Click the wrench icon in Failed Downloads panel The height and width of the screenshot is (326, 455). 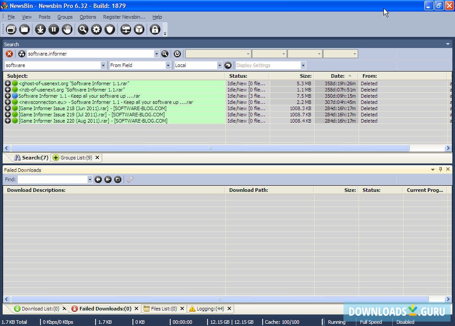pyautogui.click(x=130, y=179)
